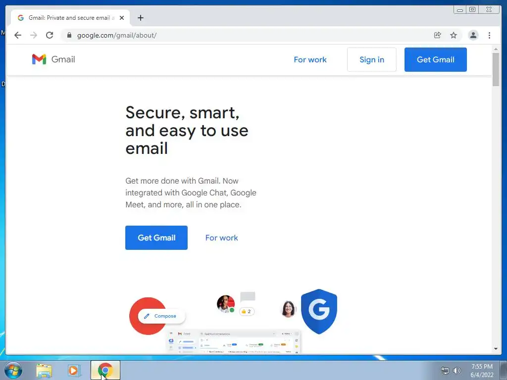Click the woman's avatar next to shield
The image size is (507, 380).
pyautogui.click(x=288, y=309)
